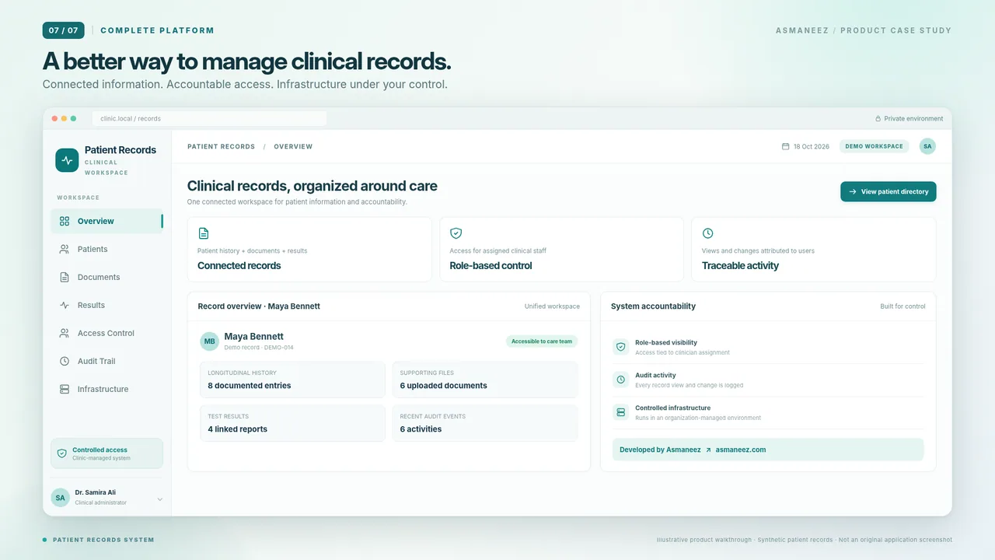Click the Patients people icon in sidebar
Screen dimensions: 995x560
(65, 249)
